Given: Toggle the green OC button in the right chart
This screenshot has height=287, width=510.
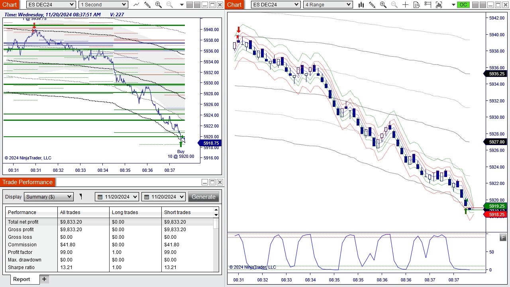Looking at the screenshot, I should click(463, 5).
